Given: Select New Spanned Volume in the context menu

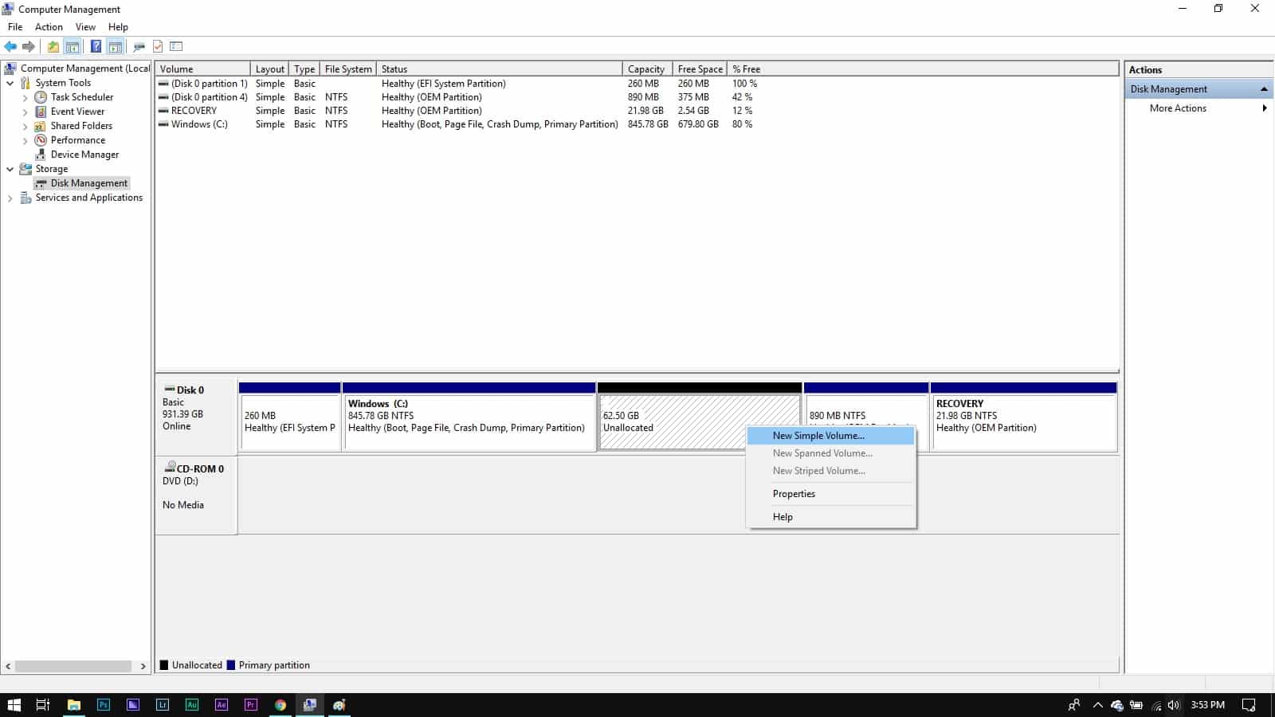Looking at the screenshot, I should coord(822,453).
